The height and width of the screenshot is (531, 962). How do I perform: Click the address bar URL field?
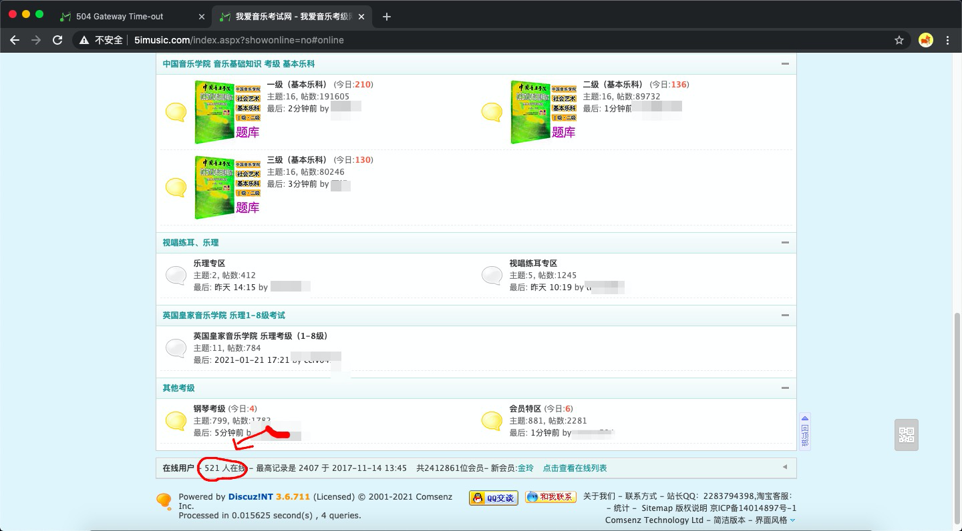tap(468, 40)
